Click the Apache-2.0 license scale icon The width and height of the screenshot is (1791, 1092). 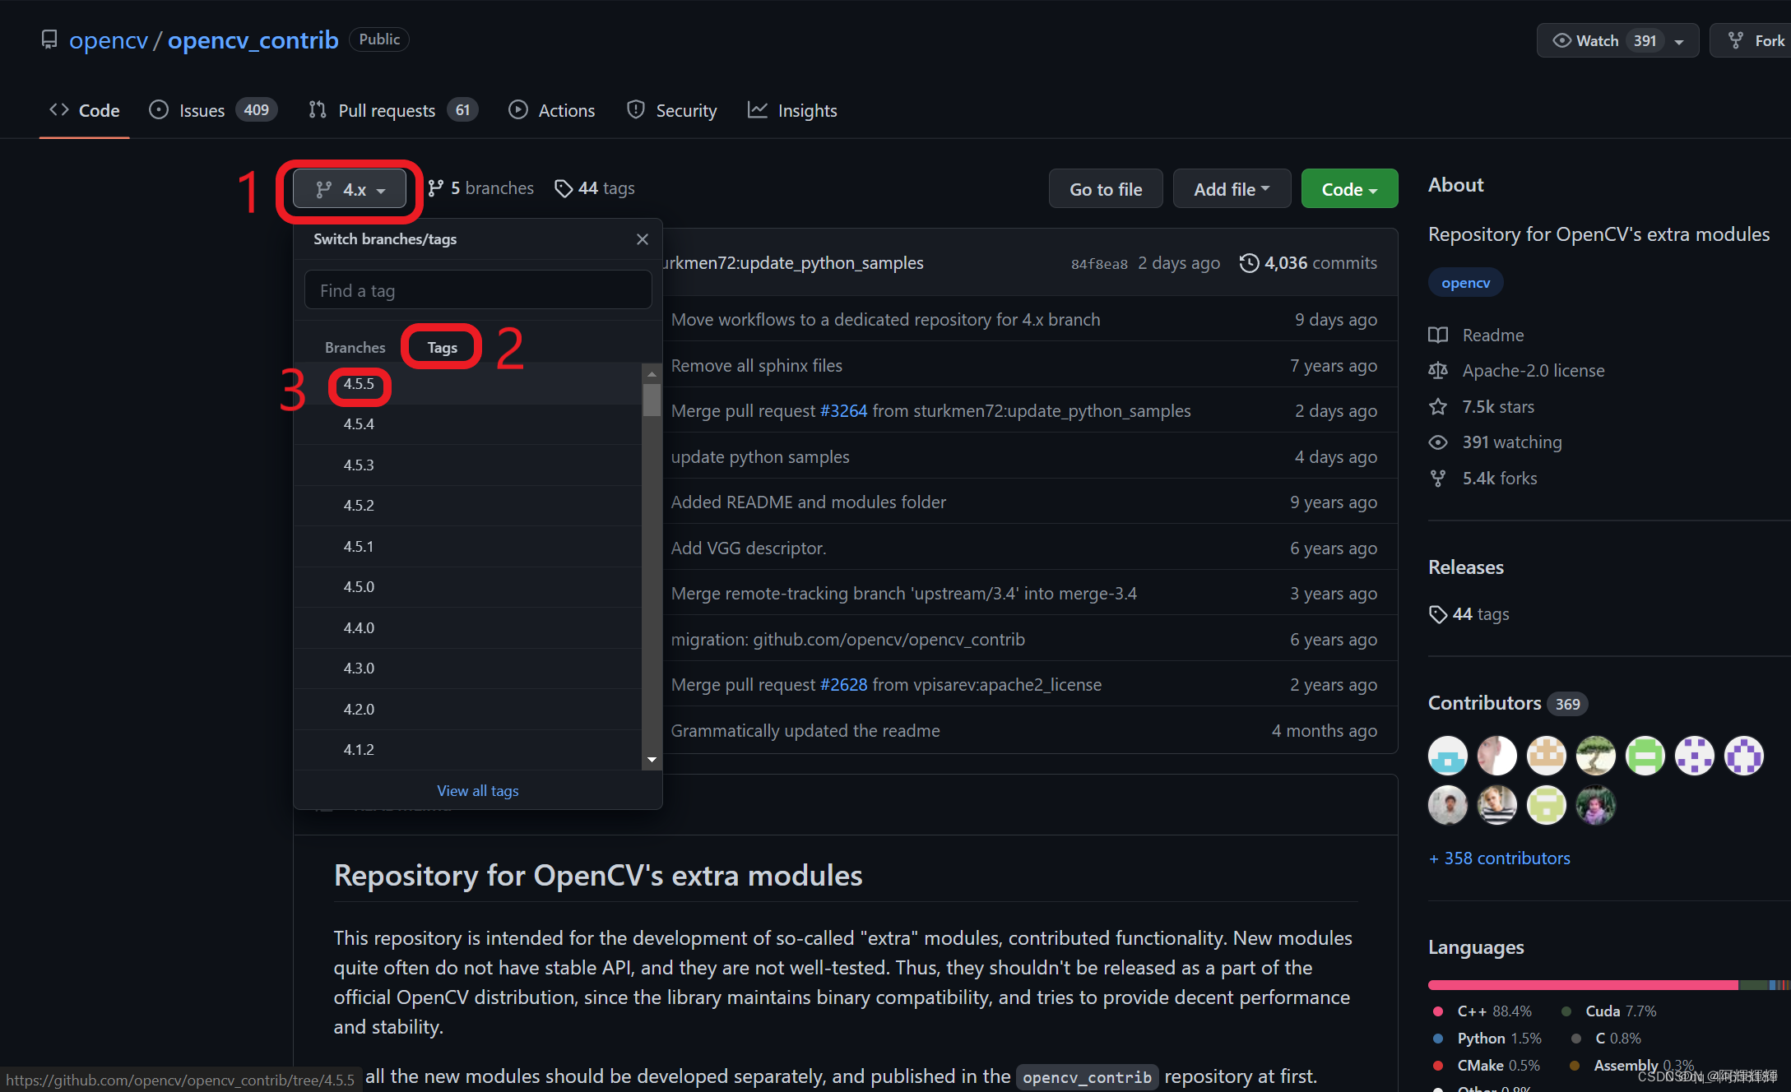(1438, 371)
